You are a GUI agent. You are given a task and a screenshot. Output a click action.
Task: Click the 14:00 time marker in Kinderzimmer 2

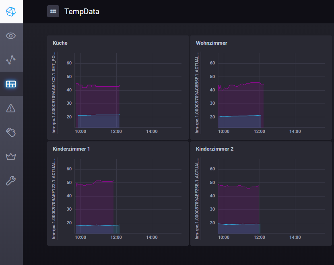point(295,237)
